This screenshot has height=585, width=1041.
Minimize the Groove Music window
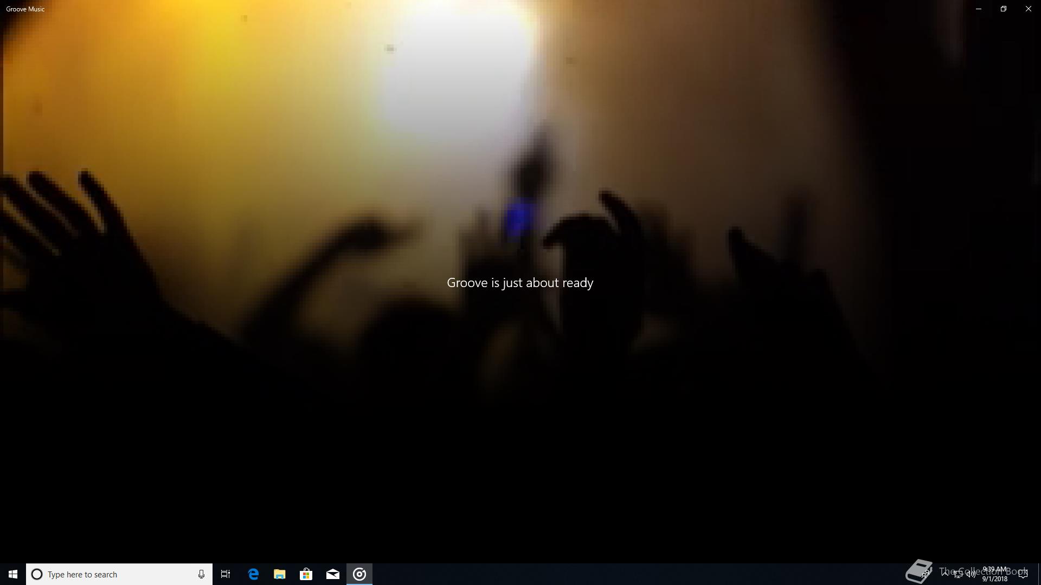[979, 9]
